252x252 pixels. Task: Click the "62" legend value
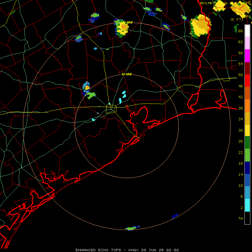pyautogui.click(x=241, y=42)
